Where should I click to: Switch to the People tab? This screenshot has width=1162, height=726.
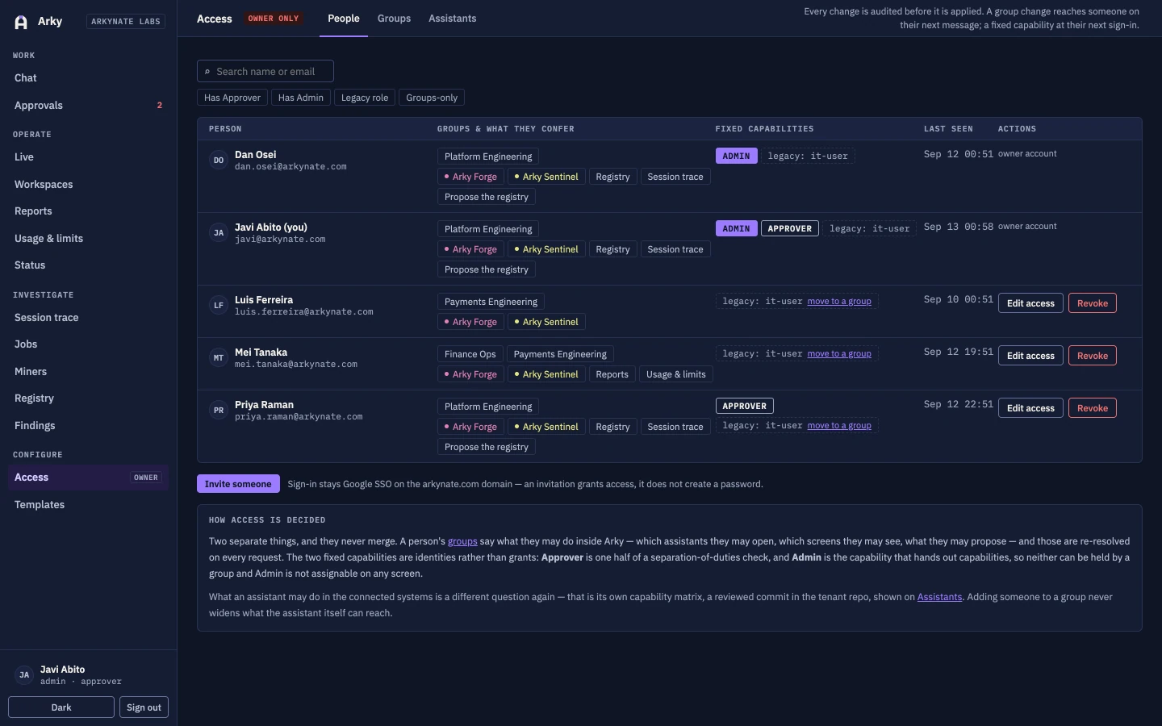pyautogui.click(x=344, y=19)
